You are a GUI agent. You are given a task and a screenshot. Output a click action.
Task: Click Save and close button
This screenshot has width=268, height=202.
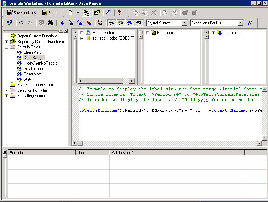click(22, 13)
